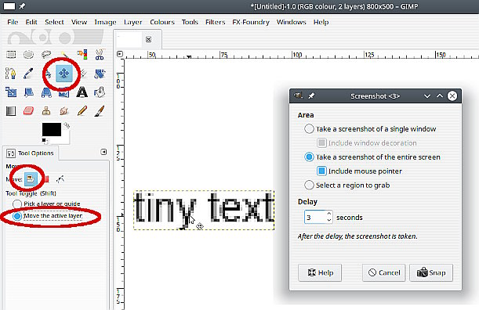Select the Select by Colour tool

(x=82, y=55)
